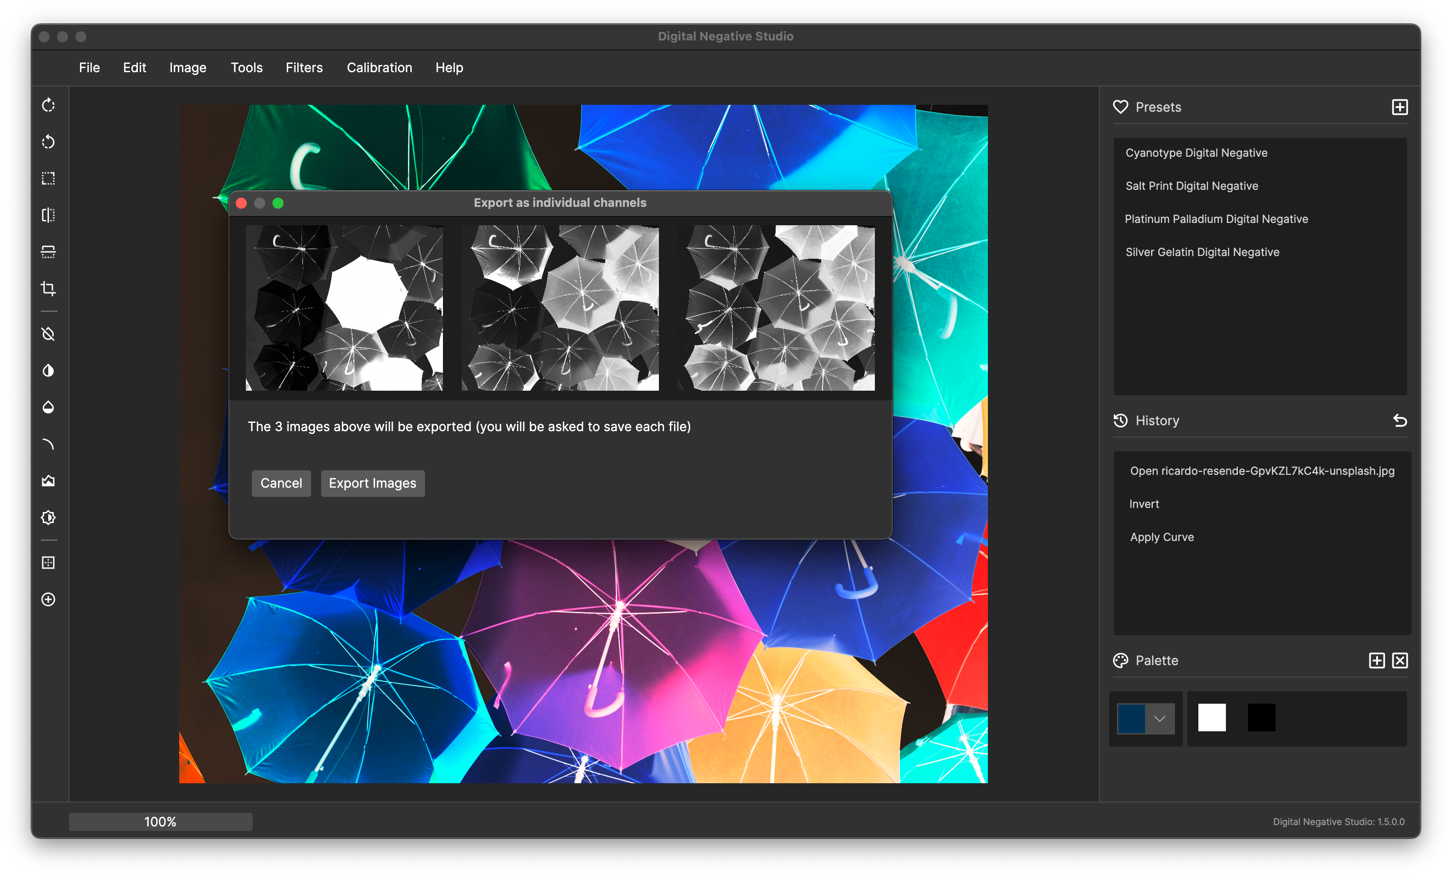Screen dimensions: 1452x877
Task: Add a new color via the Palette plus icon
Action: pyautogui.click(x=1377, y=661)
